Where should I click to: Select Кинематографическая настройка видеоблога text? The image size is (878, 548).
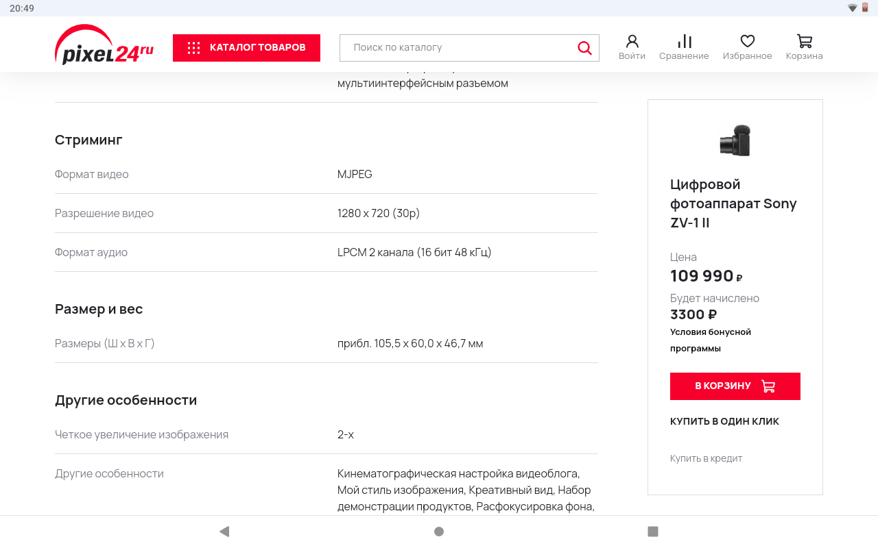click(x=458, y=473)
